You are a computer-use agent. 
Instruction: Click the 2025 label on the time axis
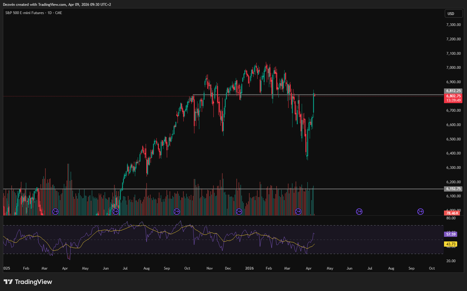coord(7,268)
